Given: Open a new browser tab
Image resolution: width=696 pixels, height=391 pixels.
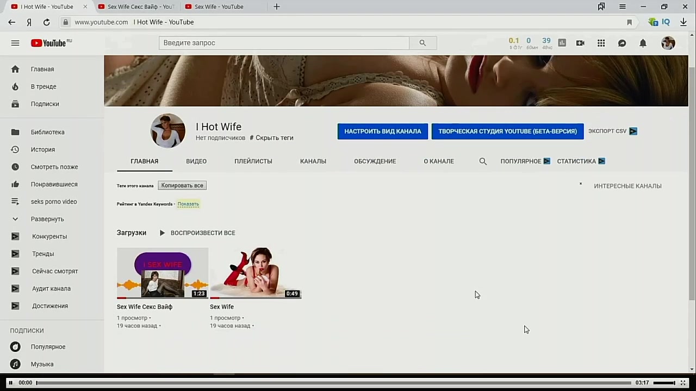Looking at the screenshot, I should (276, 7).
